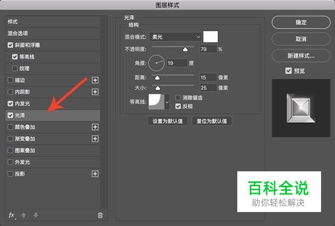This screenshot has width=335, height=226.
Task: Enable the Drop Shadow (投影) checkbox
Action: click(10, 174)
